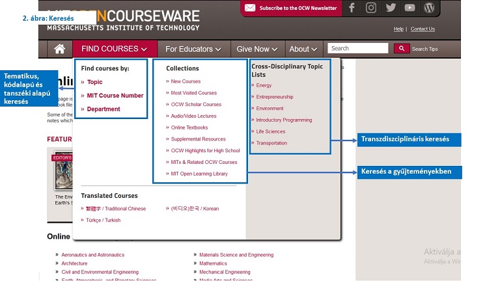
Task: Open Civil and Environmental Engineering link
Action: click(x=100, y=272)
